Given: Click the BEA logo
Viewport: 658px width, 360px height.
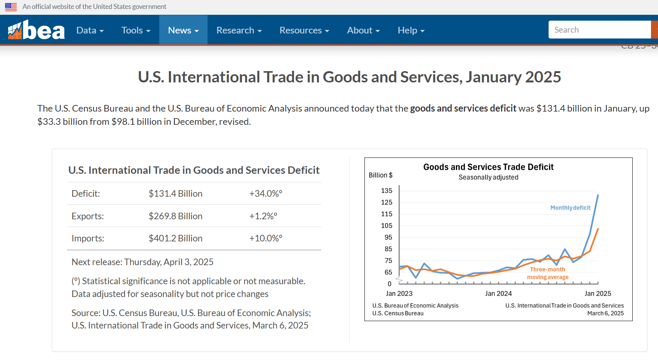Looking at the screenshot, I should pos(36,30).
